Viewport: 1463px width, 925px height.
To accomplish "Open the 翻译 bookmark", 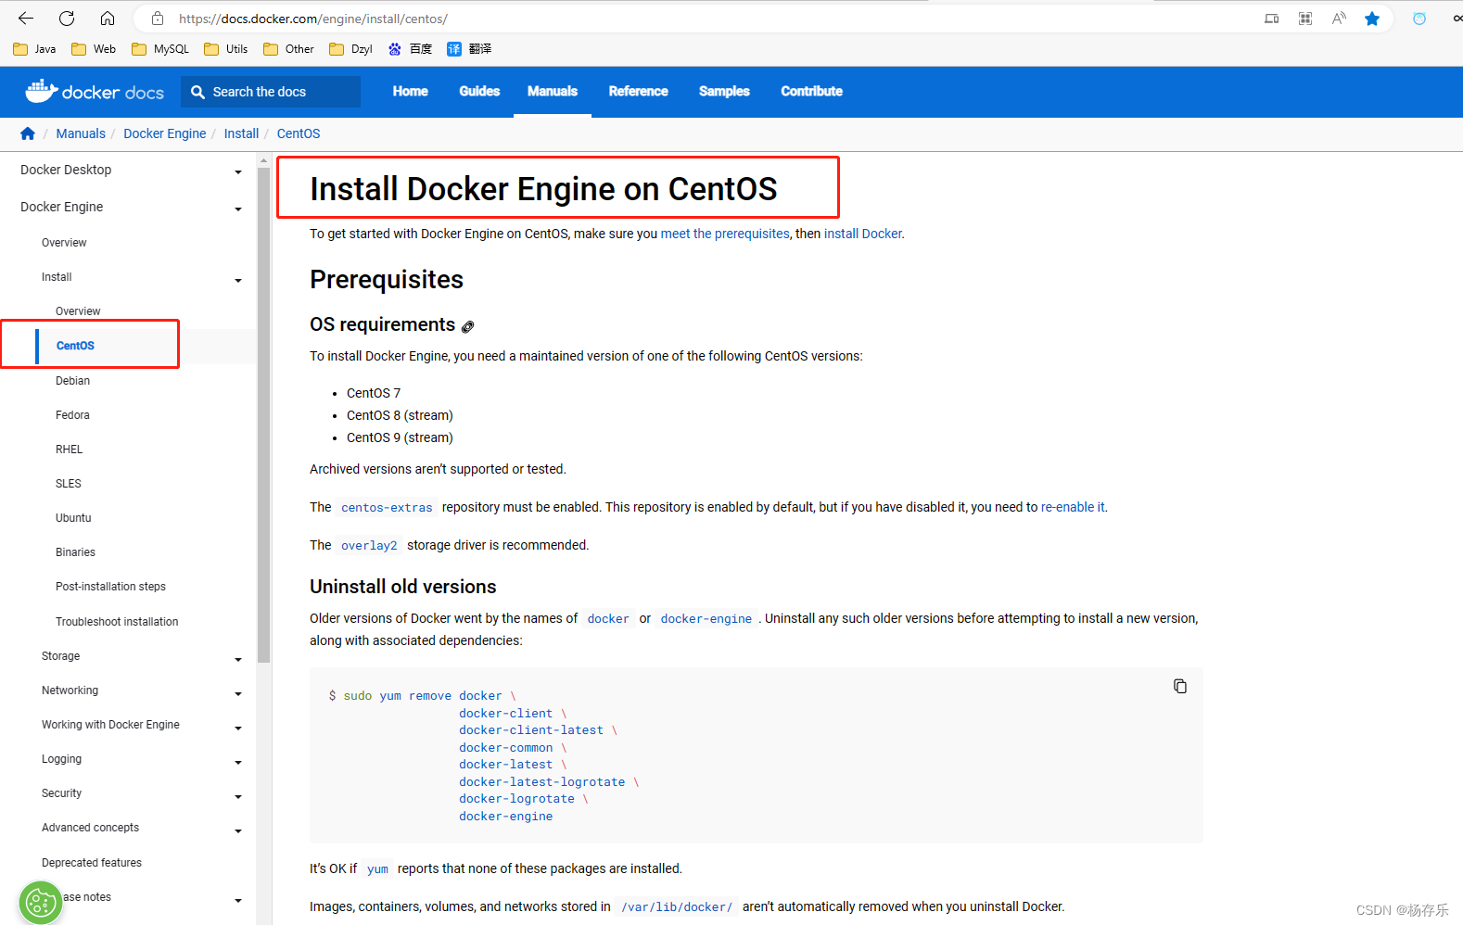I will pyautogui.click(x=469, y=49).
